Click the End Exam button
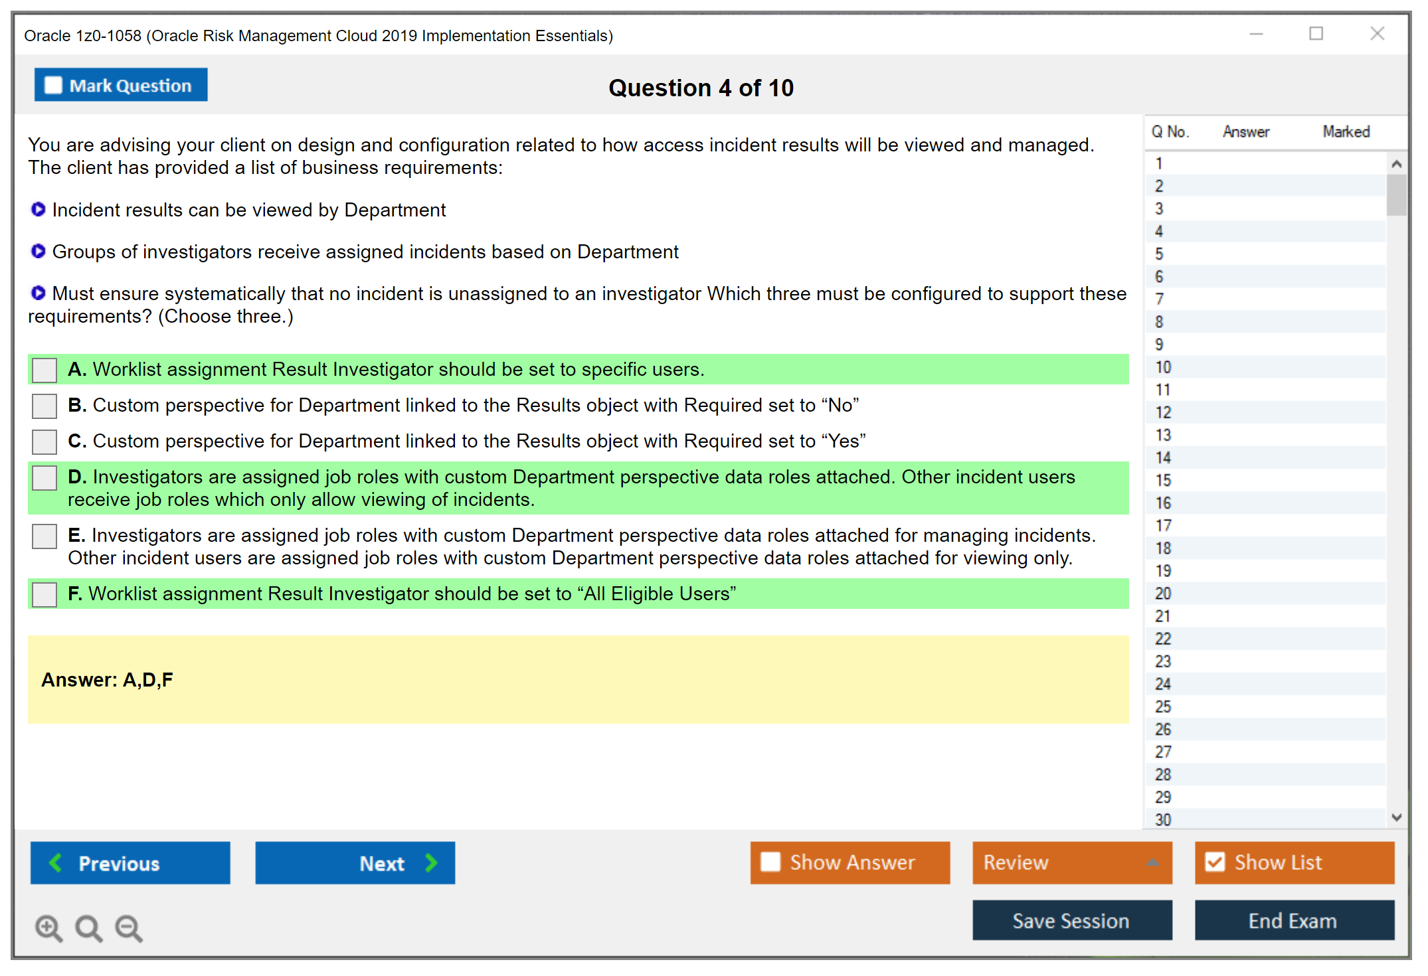 [x=1293, y=920]
